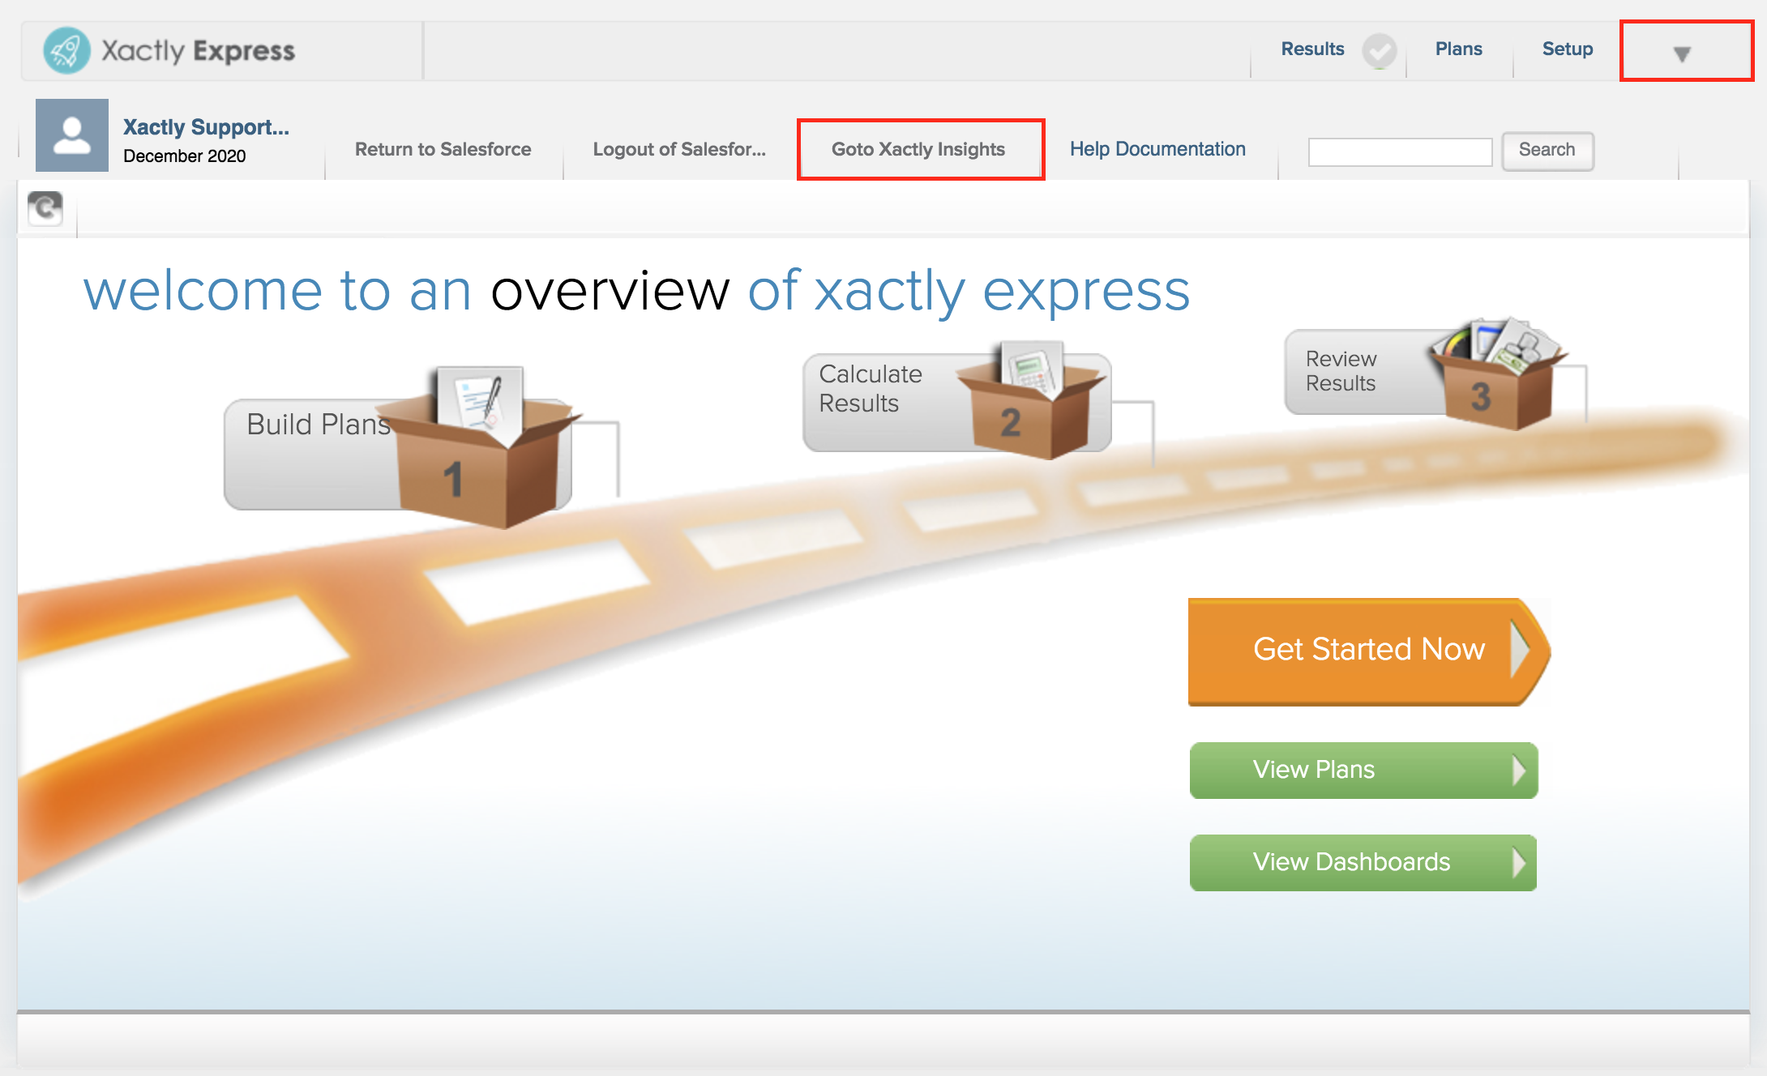Screen dimensions: 1767x1076
Task: Click the View Plans button
Action: 1363,770
